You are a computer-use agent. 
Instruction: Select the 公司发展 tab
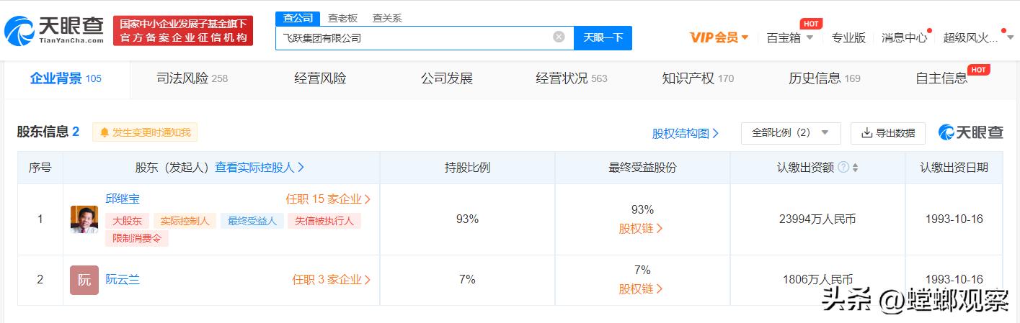(447, 78)
